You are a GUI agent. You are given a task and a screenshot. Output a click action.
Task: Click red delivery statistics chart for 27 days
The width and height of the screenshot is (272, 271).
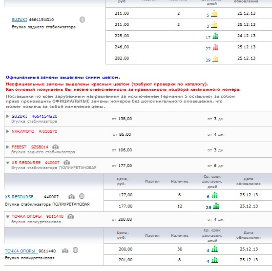click(215, 47)
